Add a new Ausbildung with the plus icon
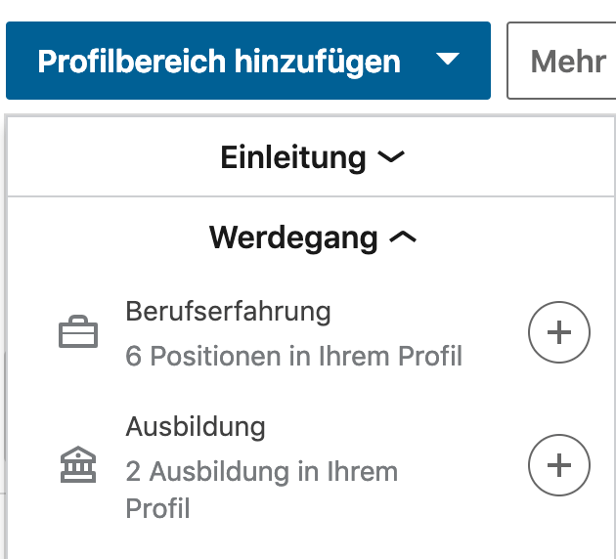 click(559, 465)
